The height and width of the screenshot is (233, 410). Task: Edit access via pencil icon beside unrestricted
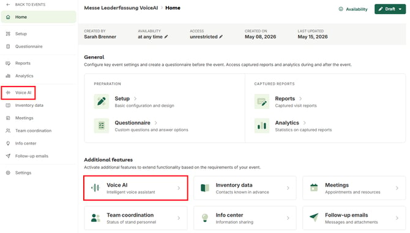(x=221, y=37)
